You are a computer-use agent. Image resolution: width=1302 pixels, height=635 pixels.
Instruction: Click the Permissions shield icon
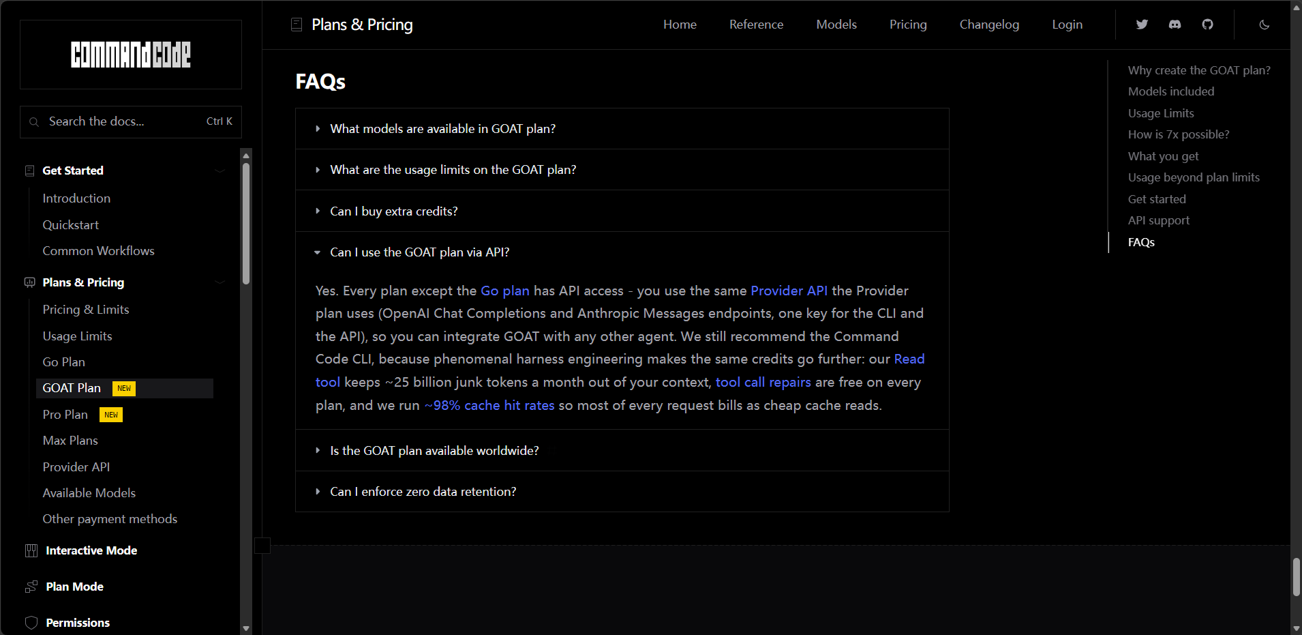coord(31,623)
